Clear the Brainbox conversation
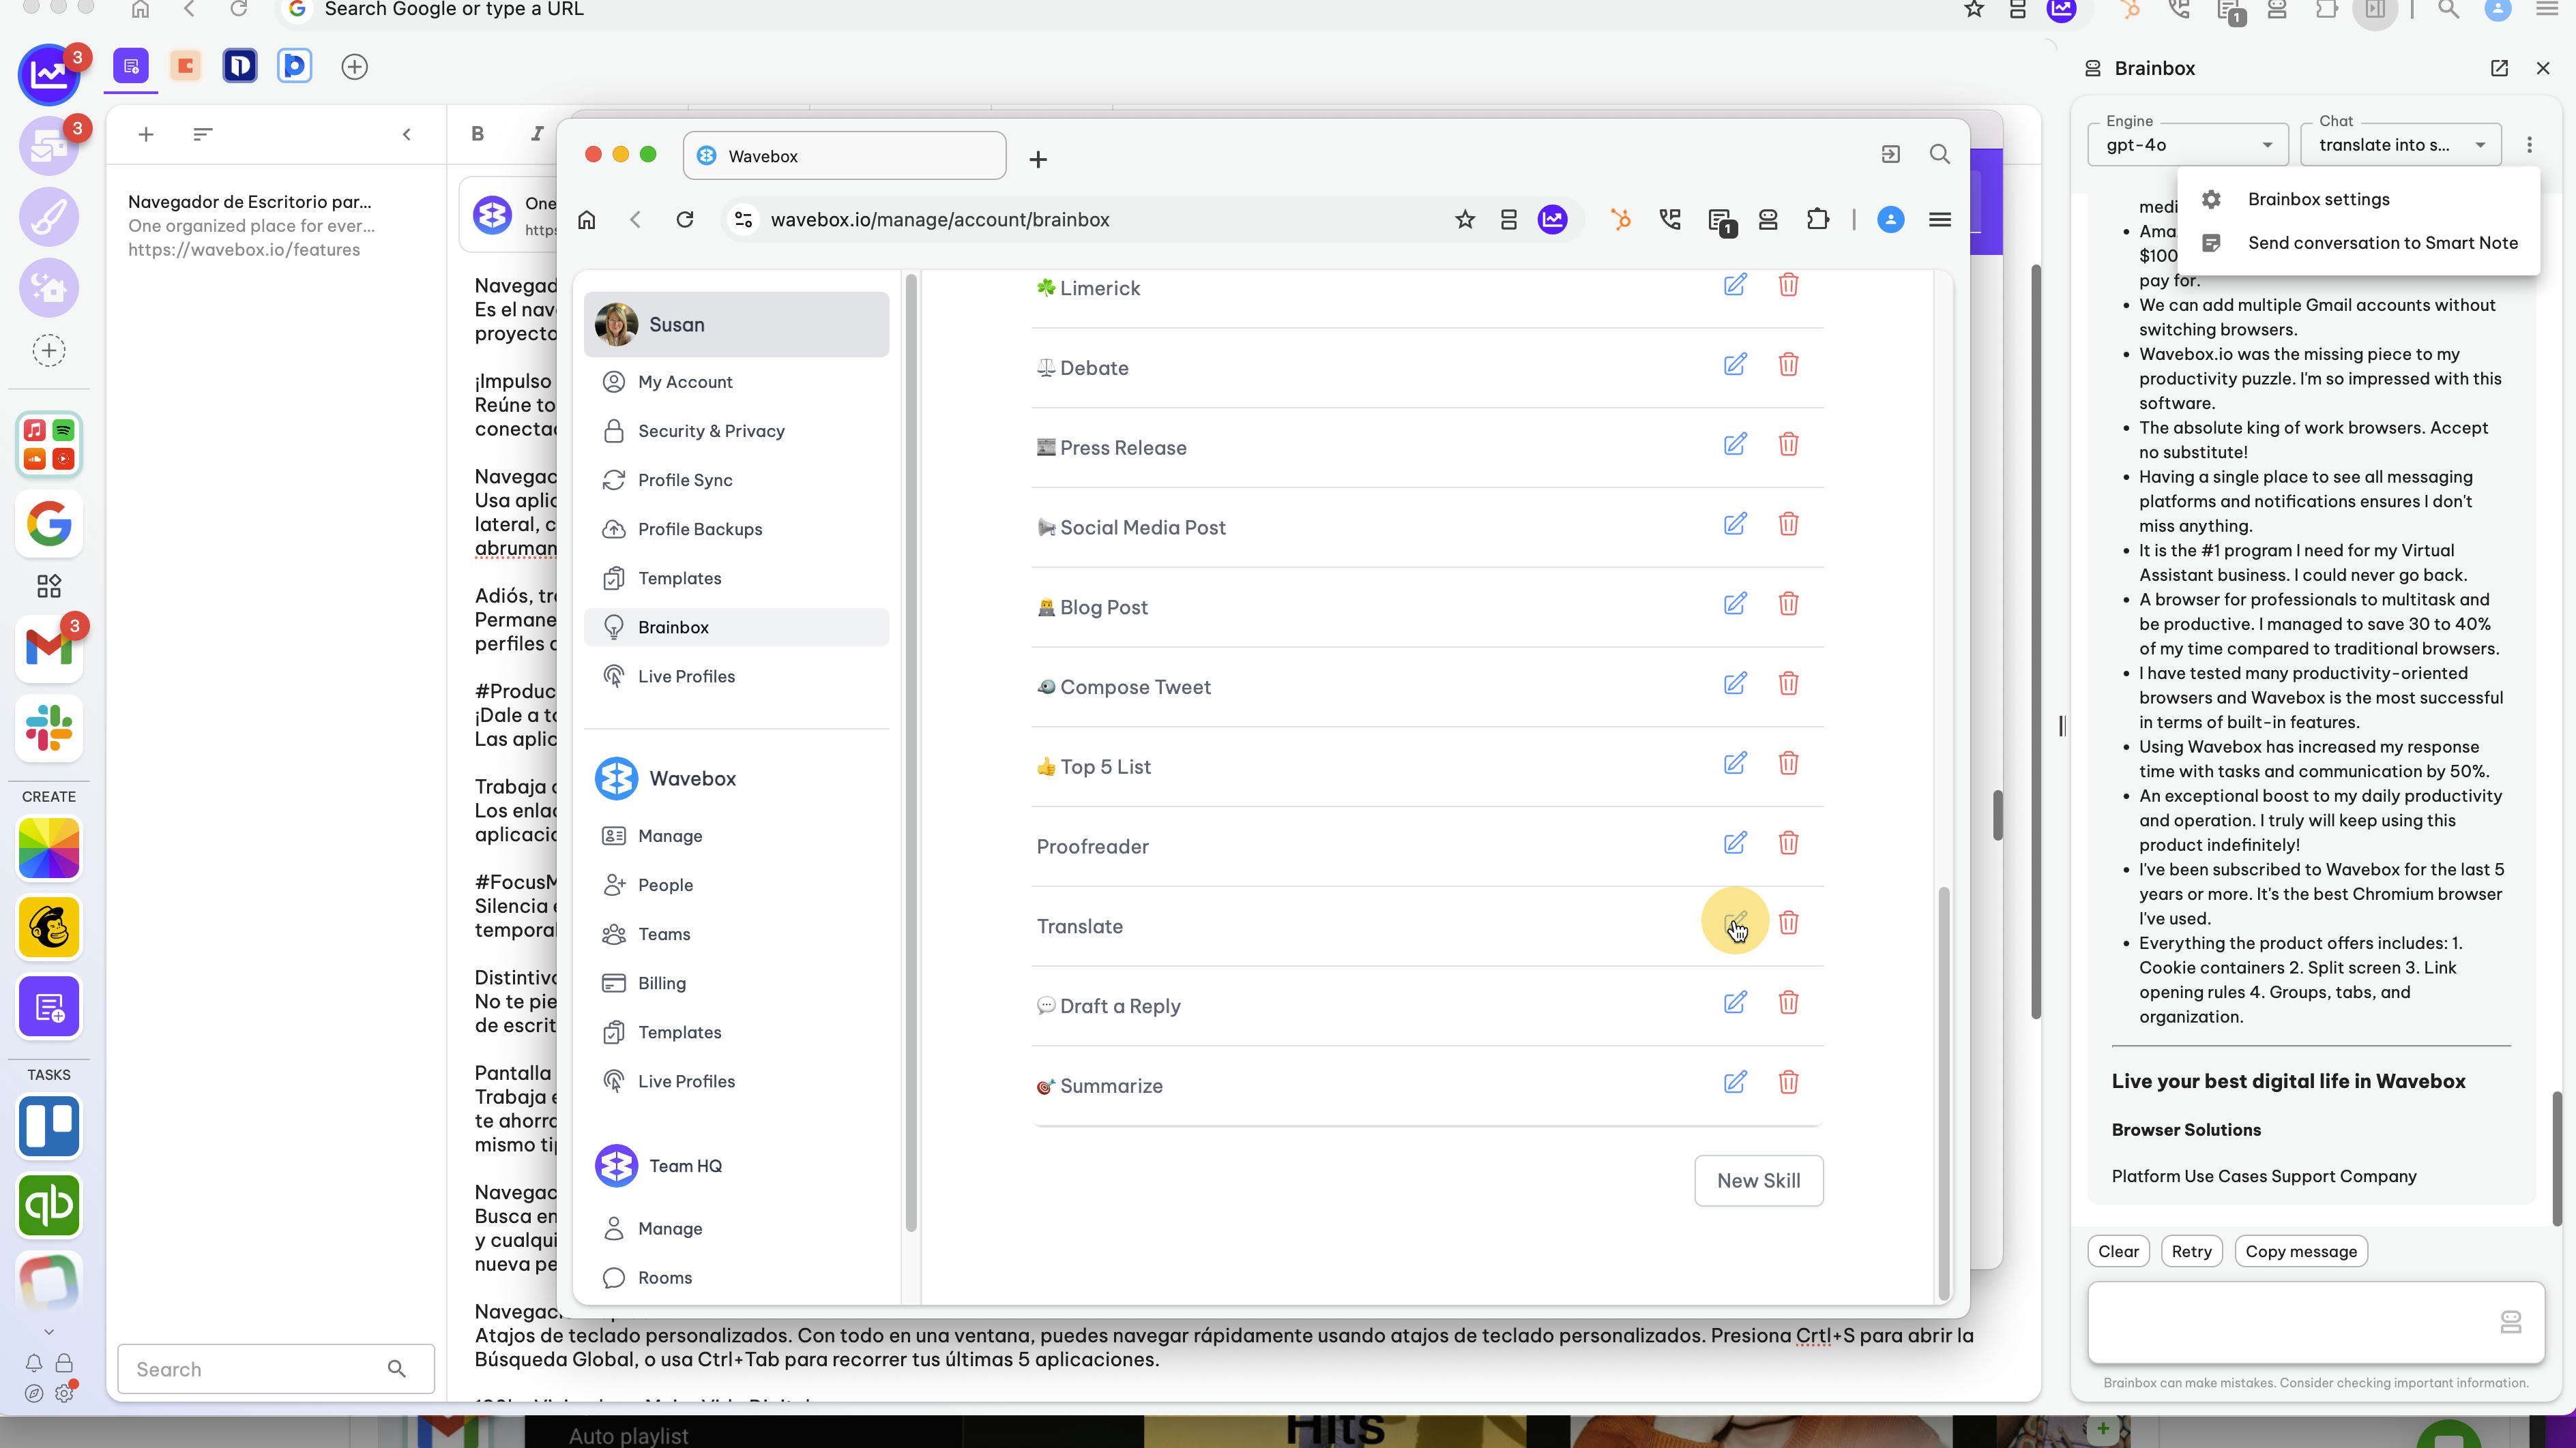The image size is (2576, 1448). pyautogui.click(x=2118, y=1251)
